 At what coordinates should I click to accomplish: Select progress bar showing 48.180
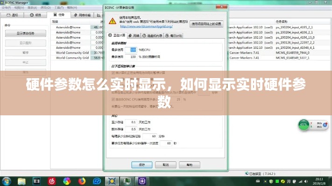[97, 27]
